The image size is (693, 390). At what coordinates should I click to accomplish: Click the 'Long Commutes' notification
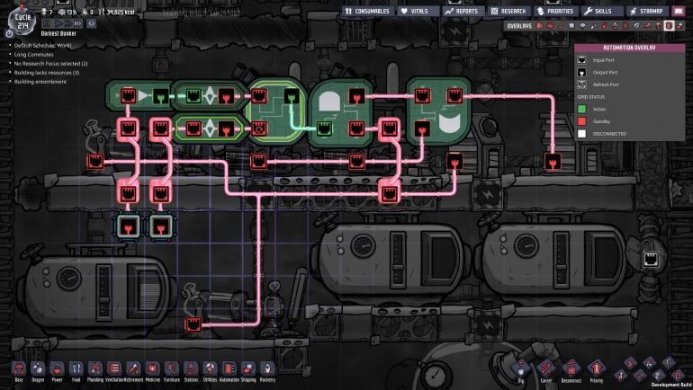pyautogui.click(x=33, y=54)
